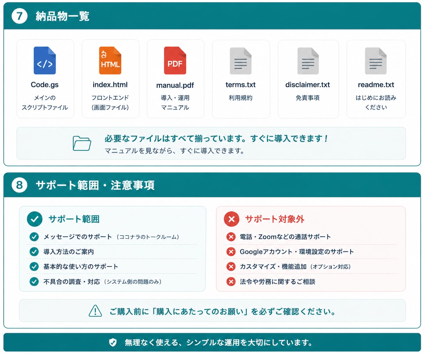Click the readme.txt document icon
The width and height of the screenshot is (425, 354).
click(376, 61)
